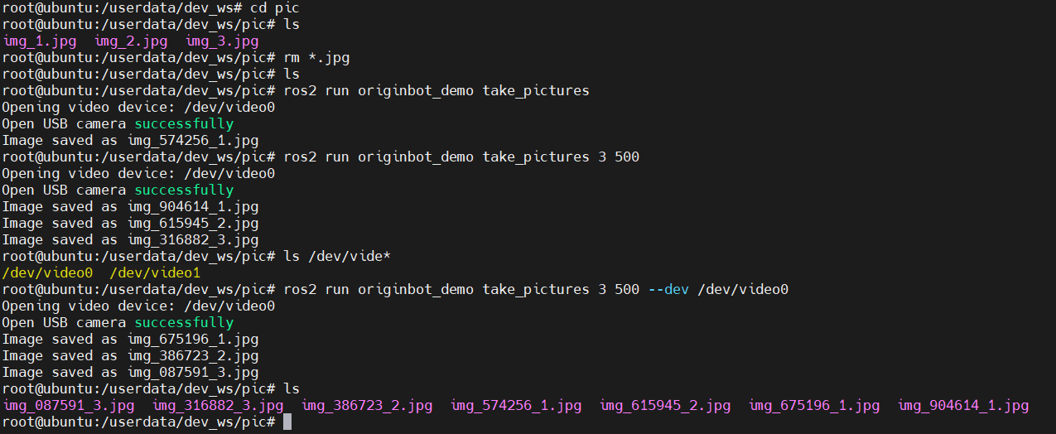The width and height of the screenshot is (1056, 434).
Task: Click img_087591_3.jpg in the final ls output
Action: click(x=69, y=406)
